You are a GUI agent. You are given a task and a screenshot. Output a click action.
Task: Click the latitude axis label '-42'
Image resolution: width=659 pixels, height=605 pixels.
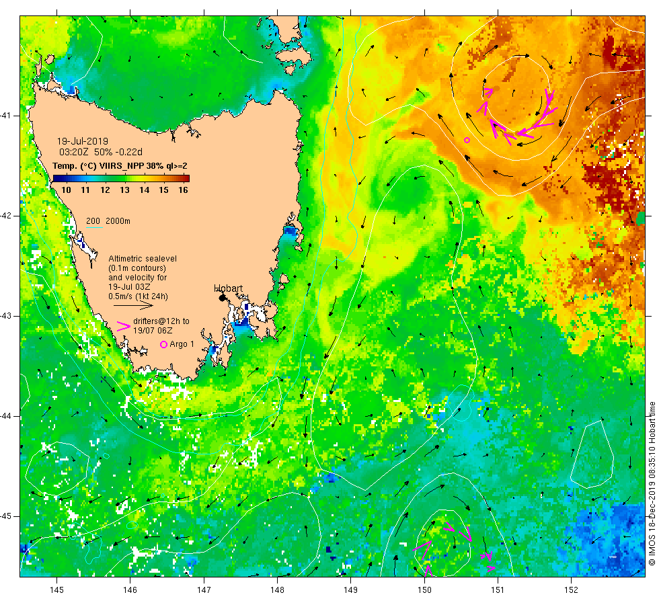[x=6, y=216]
